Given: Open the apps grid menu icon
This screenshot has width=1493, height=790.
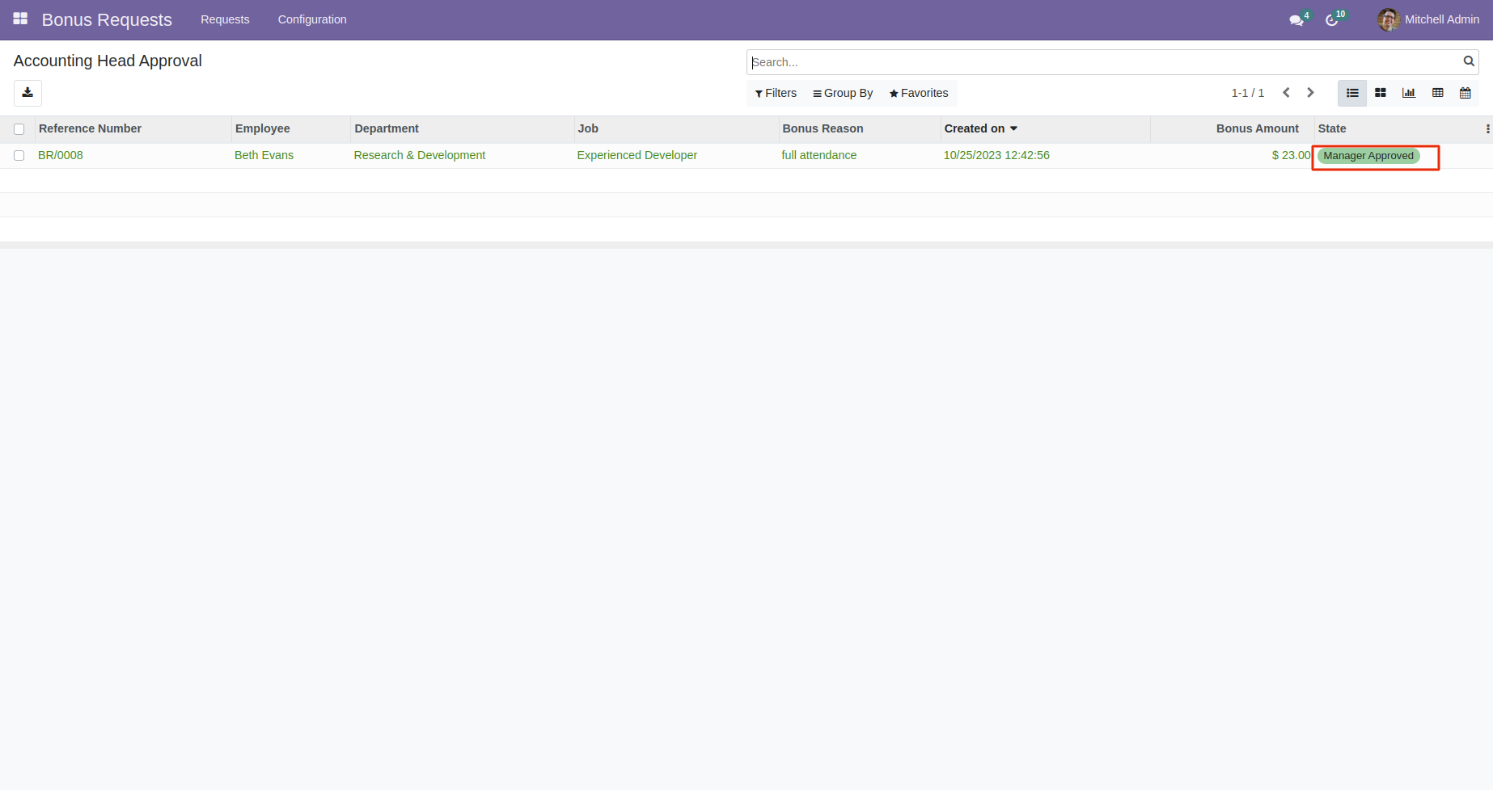Looking at the screenshot, I should pos(20,19).
